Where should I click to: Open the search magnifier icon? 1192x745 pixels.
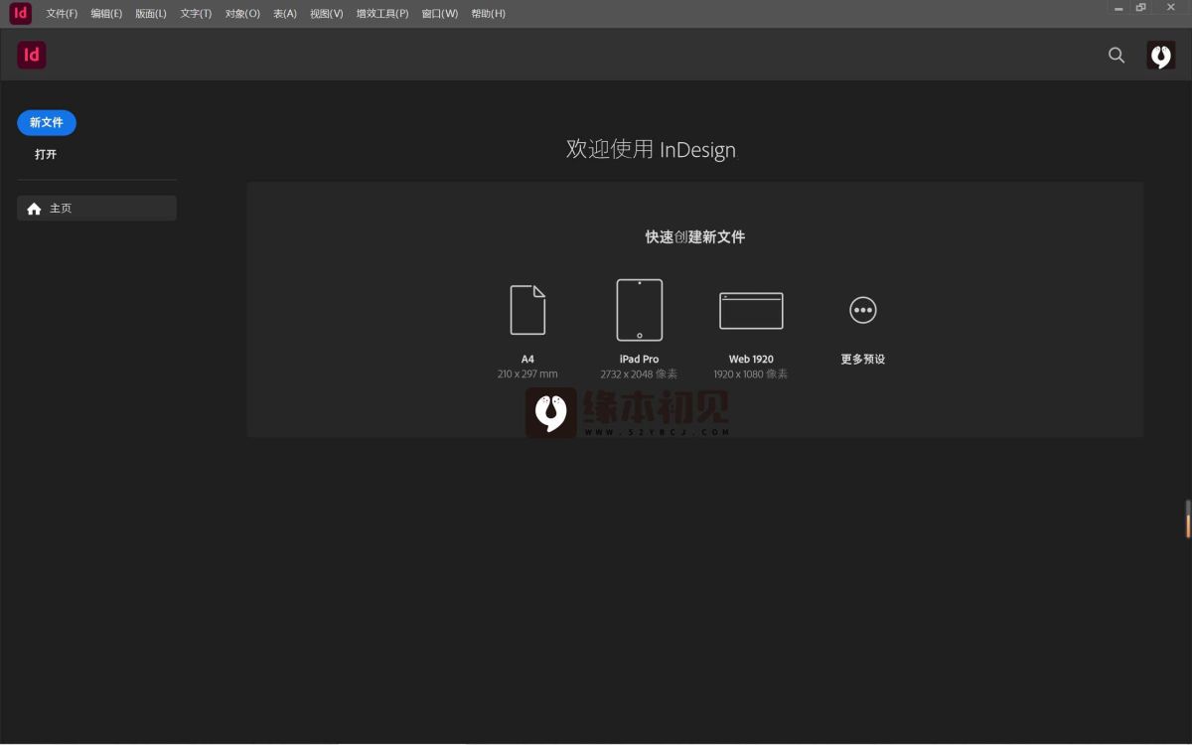(1117, 56)
